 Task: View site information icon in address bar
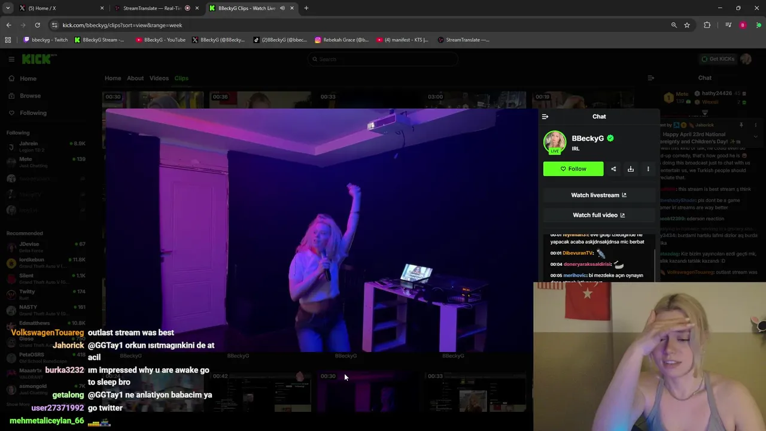click(54, 25)
